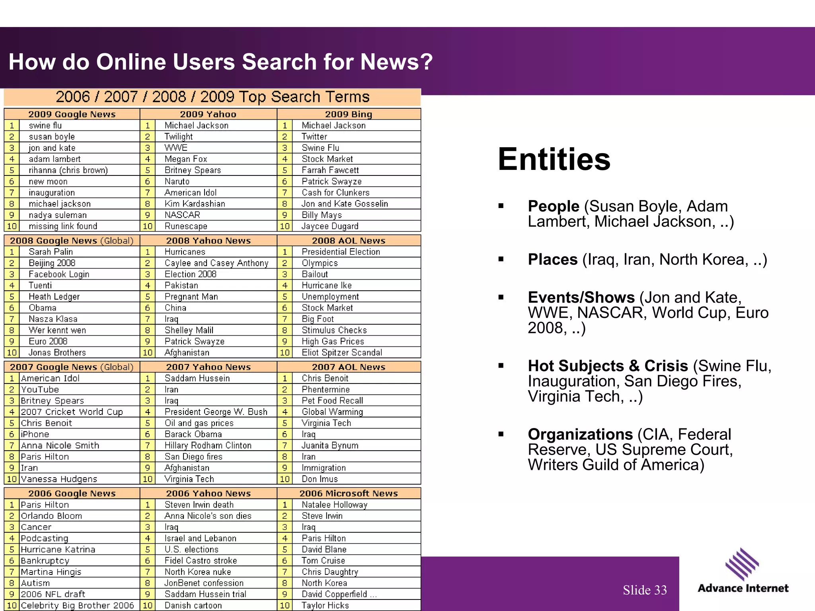The width and height of the screenshot is (815, 611).
Task: Click the 'Organizations' bullet text
Action: pyautogui.click(x=630, y=449)
